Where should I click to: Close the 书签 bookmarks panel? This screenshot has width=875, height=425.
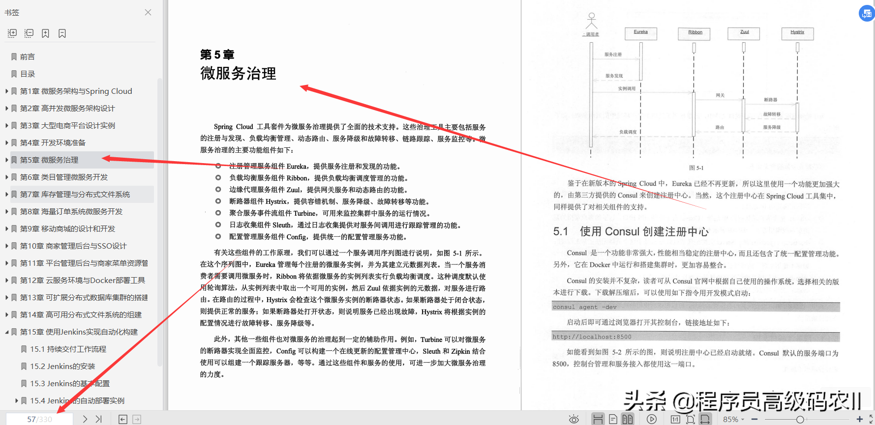click(x=148, y=12)
